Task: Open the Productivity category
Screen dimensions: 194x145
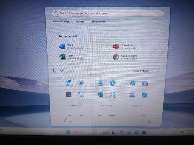Action: pos(106,105)
